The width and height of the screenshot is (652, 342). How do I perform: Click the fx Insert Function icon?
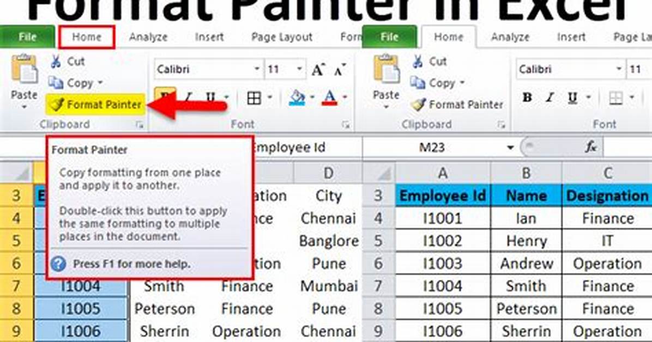click(590, 146)
